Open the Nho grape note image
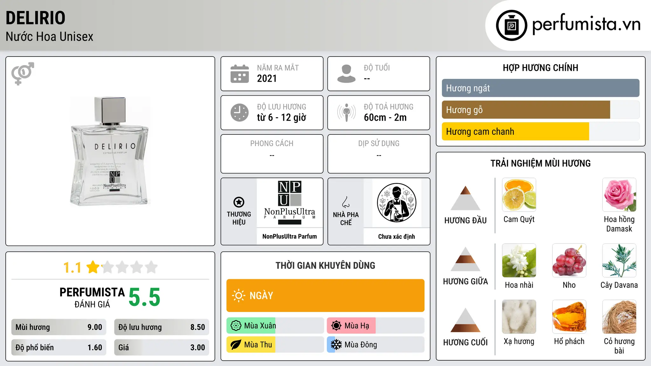The image size is (651, 366). [x=569, y=261]
